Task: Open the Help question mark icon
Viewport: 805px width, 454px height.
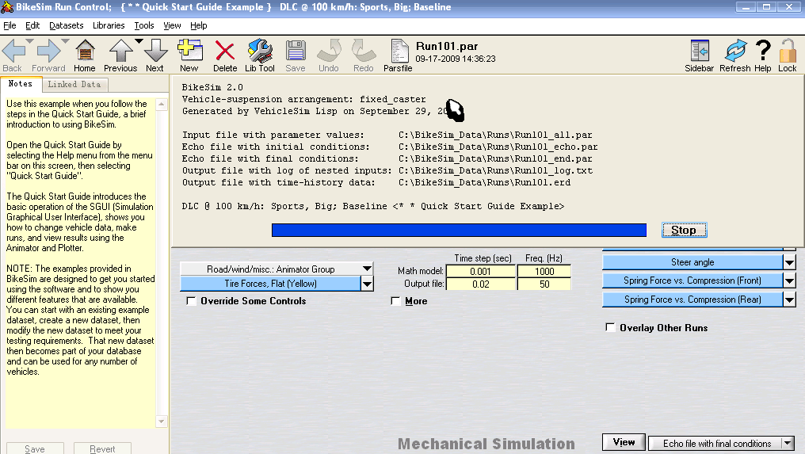Action: pos(764,51)
